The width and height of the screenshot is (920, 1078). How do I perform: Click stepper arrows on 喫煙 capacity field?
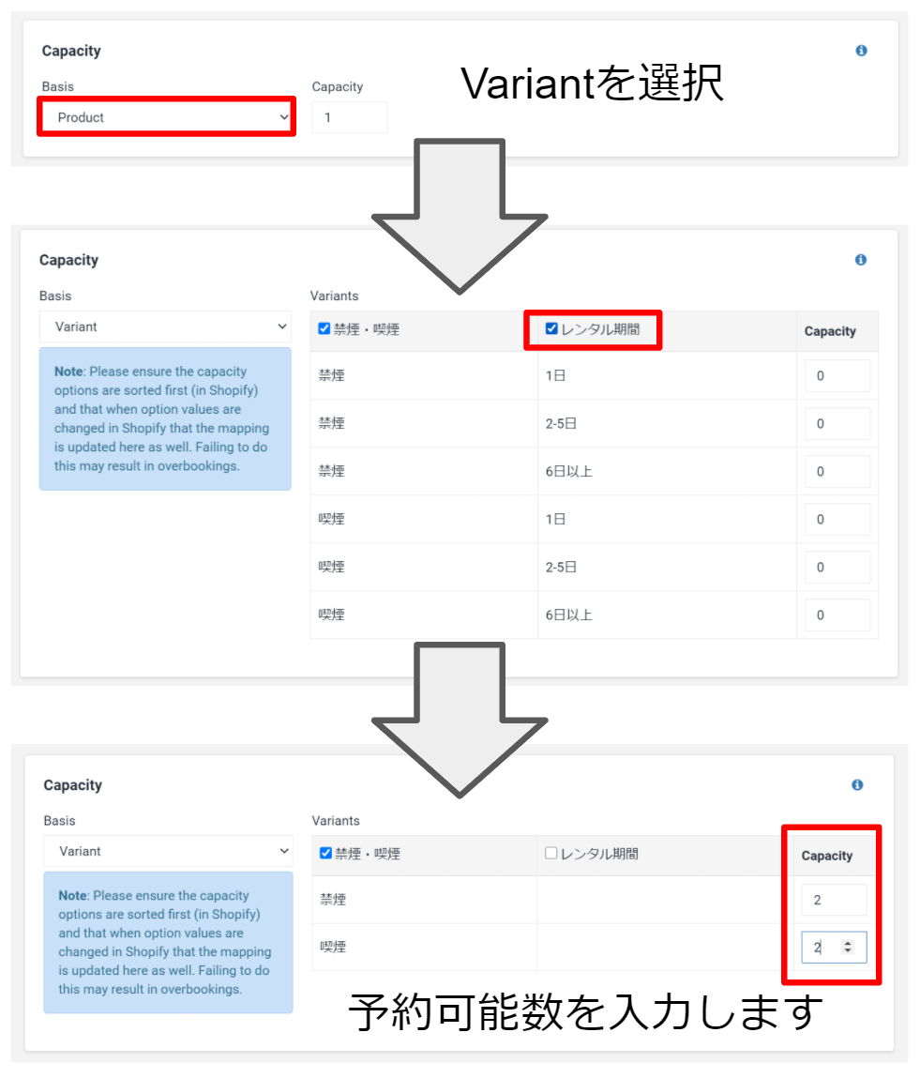[x=848, y=948]
